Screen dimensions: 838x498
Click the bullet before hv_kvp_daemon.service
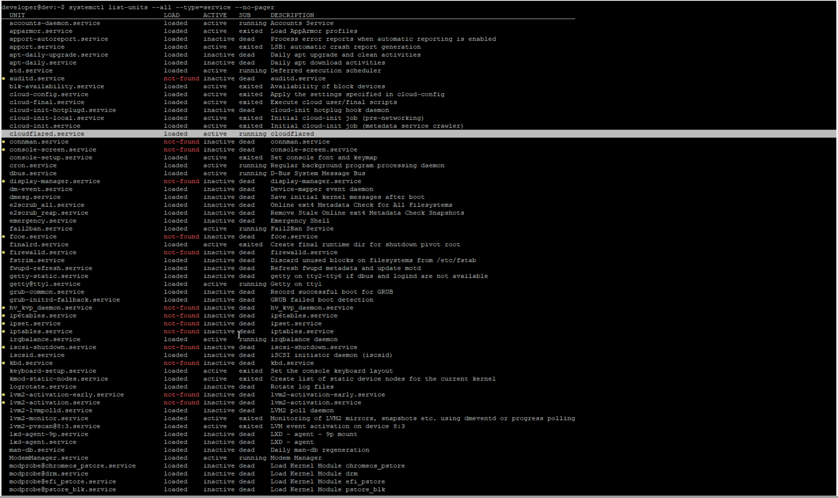click(4, 308)
